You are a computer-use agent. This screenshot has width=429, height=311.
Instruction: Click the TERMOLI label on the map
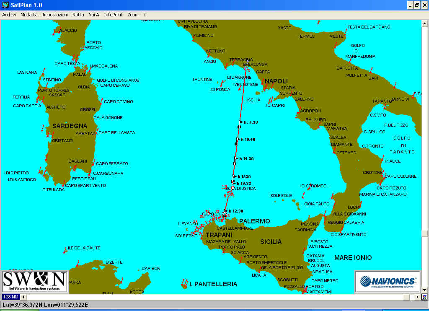[306, 36]
